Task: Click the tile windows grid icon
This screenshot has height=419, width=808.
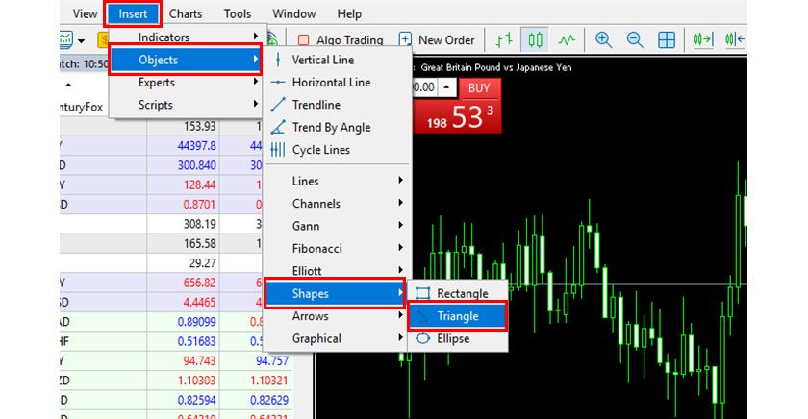Action: pyautogui.click(x=667, y=40)
